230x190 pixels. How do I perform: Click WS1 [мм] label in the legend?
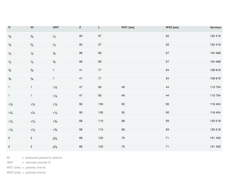click(x=13, y=167)
